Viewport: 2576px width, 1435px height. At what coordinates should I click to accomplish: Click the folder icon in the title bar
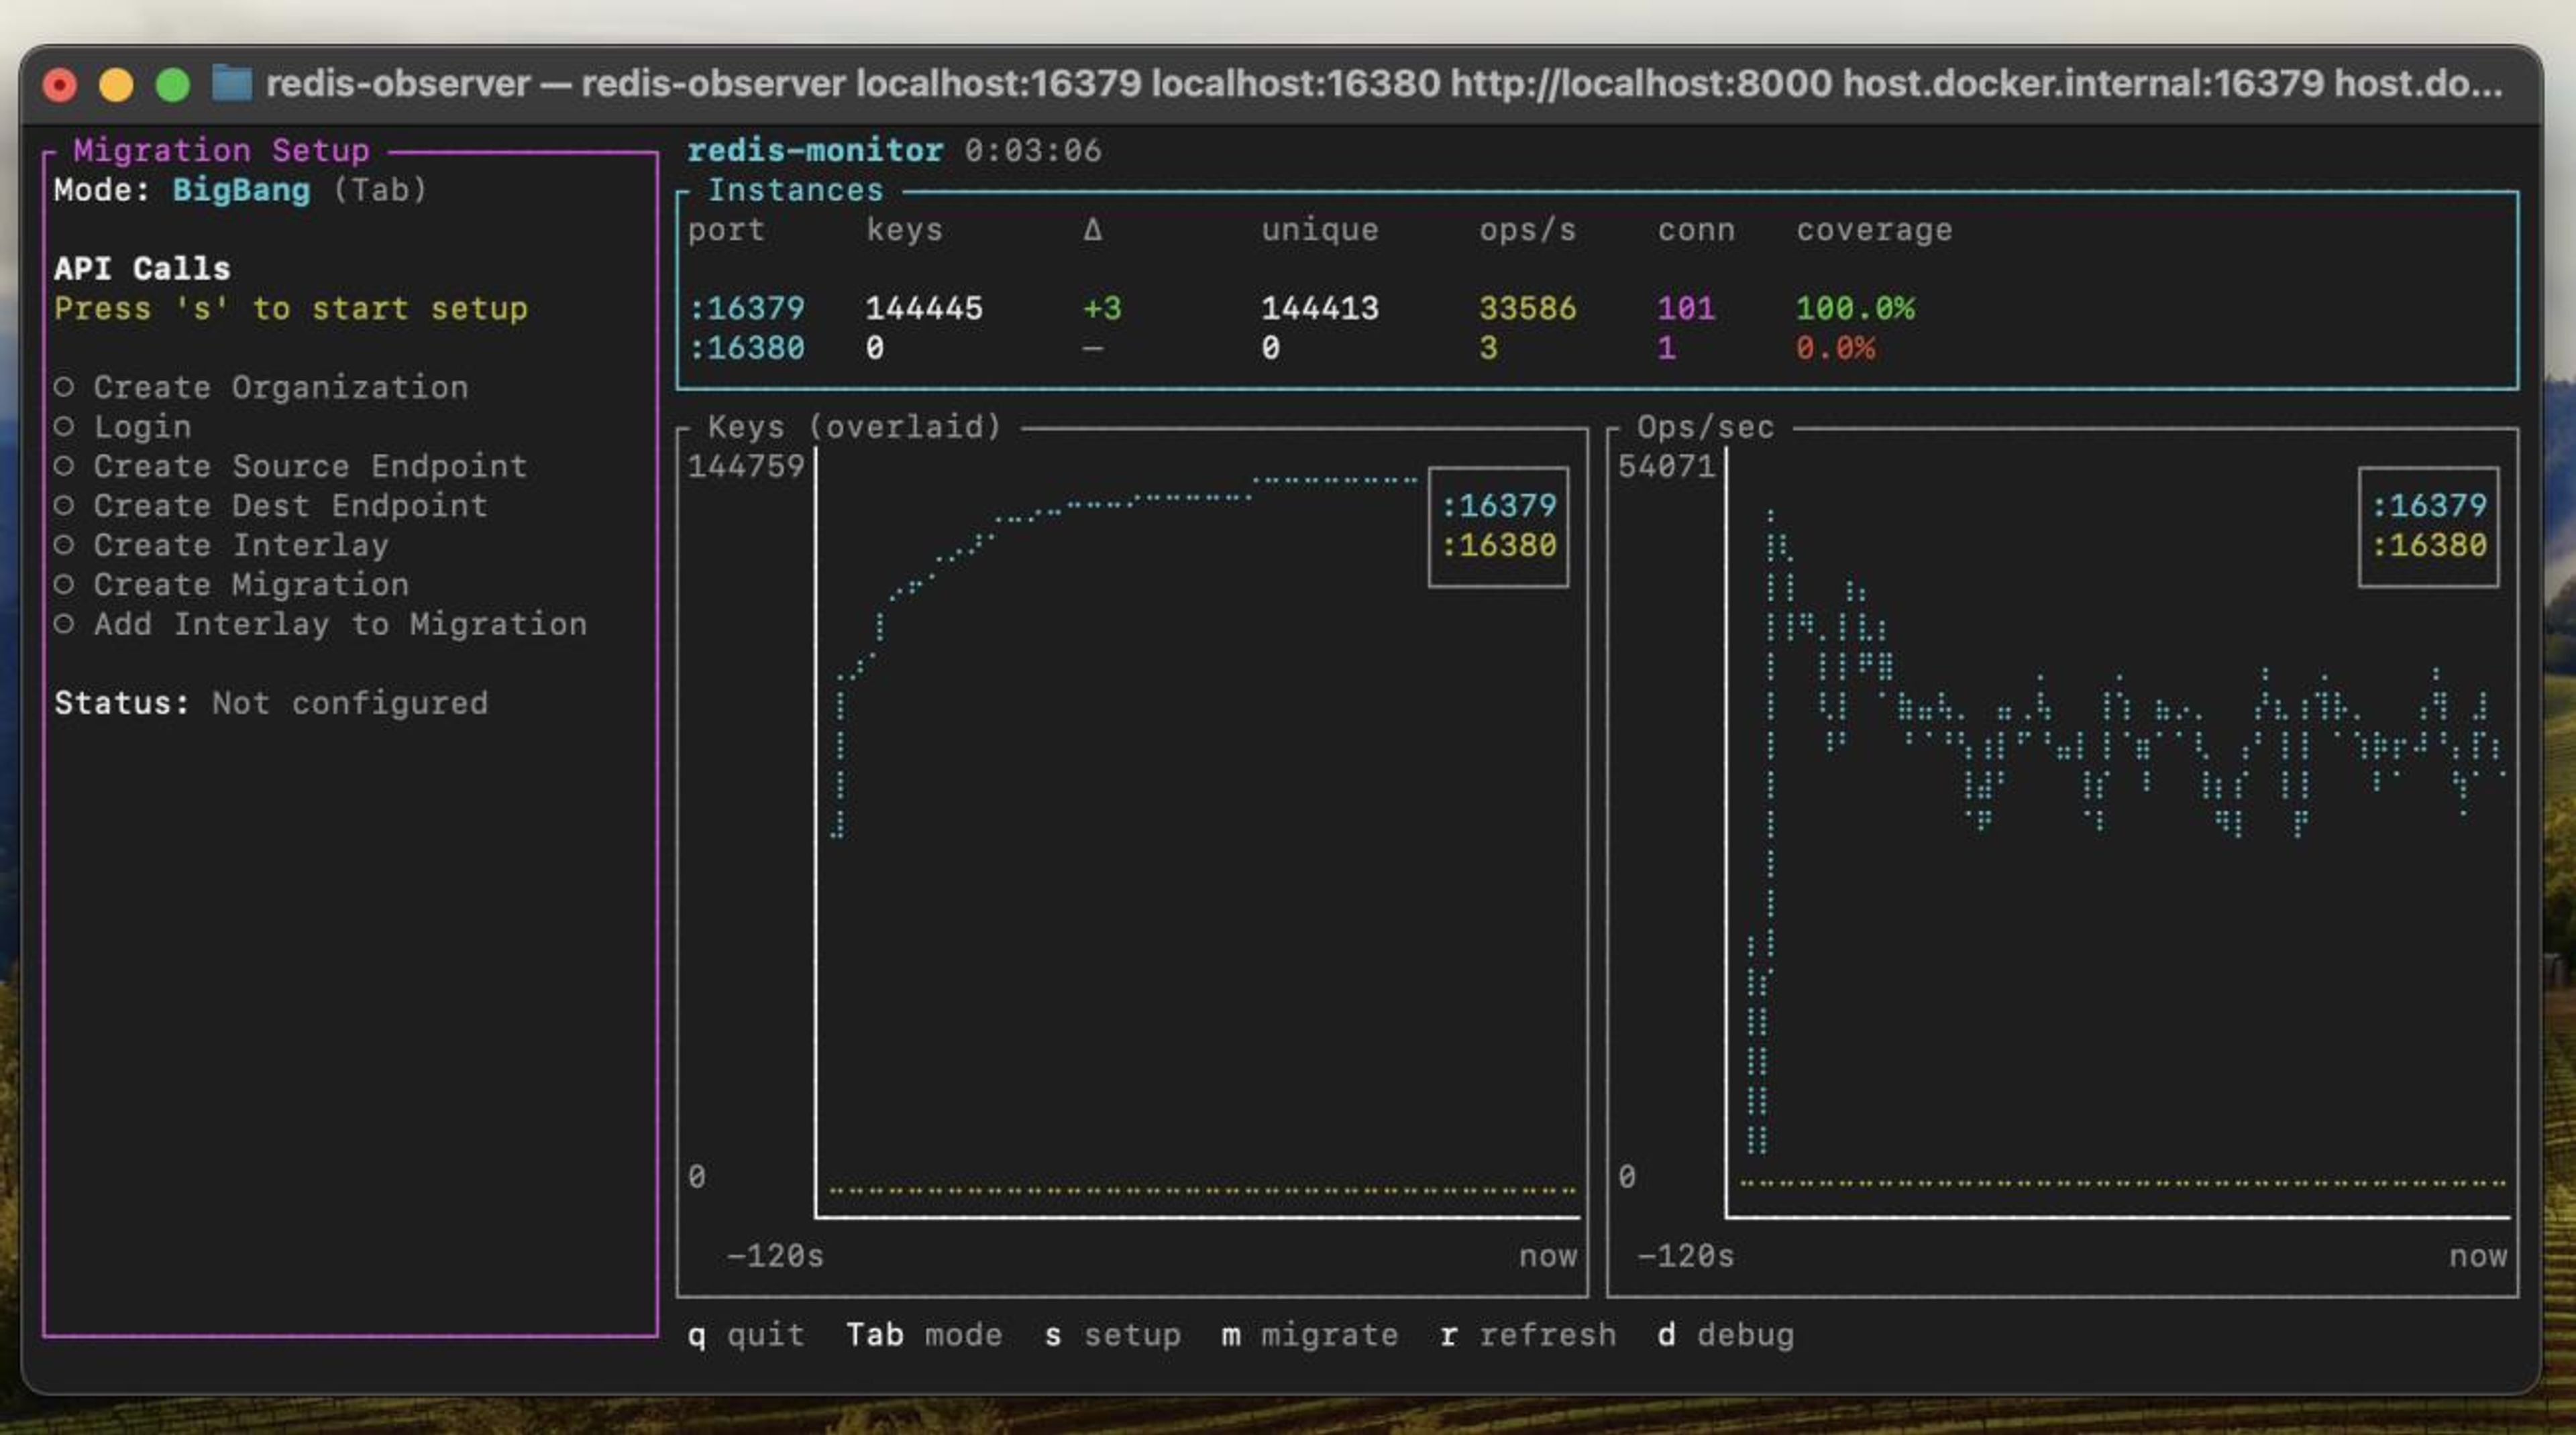(232, 84)
